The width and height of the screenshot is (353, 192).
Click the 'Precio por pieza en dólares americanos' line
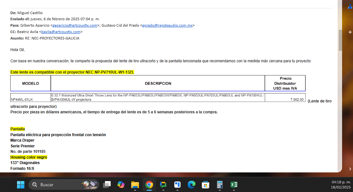coord(114,112)
